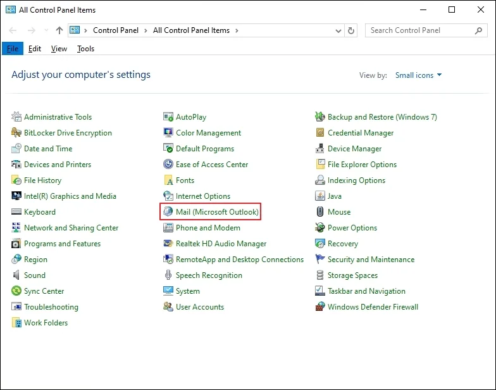The height and width of the screenshot is (390, 496).
Task: Click the Phone and Modem link
Action: coord(208,228)
